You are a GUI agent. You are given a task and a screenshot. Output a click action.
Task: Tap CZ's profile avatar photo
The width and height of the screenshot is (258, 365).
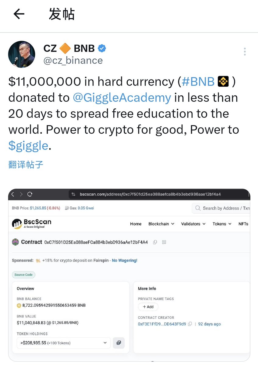[x=21, y=54]
